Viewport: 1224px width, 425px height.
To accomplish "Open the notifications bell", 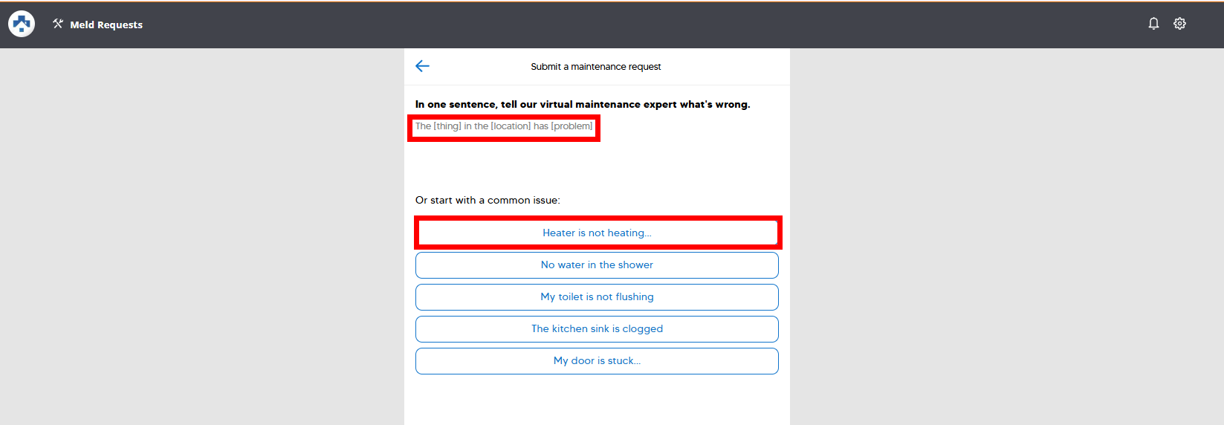I will tap(1153, 24).
